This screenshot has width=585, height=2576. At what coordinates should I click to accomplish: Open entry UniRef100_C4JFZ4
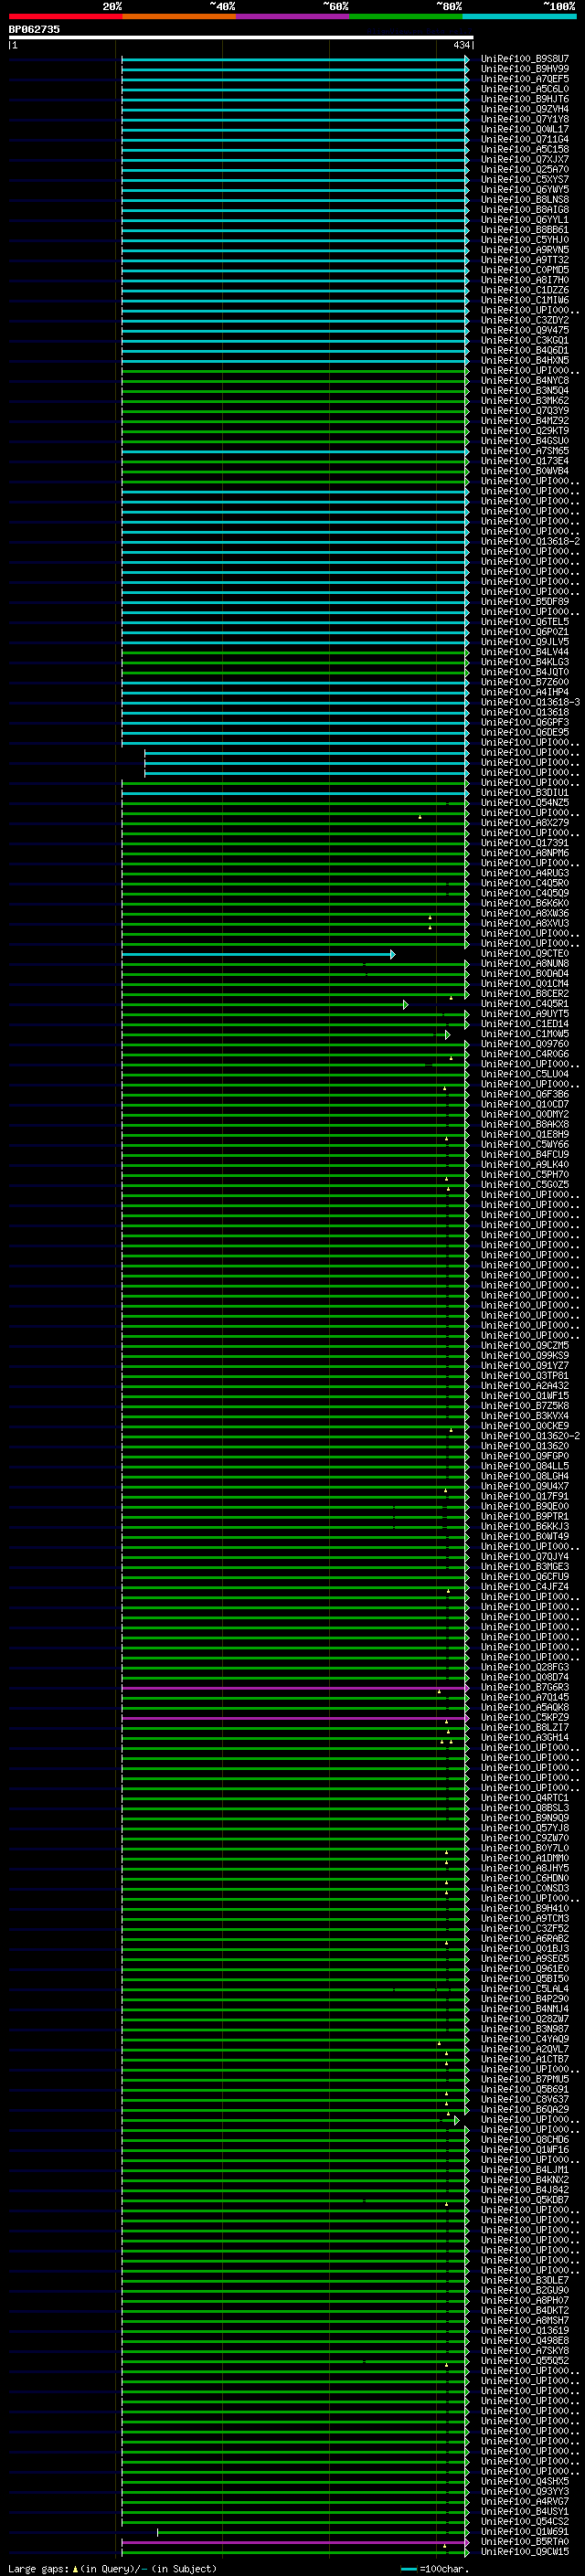525,1587
